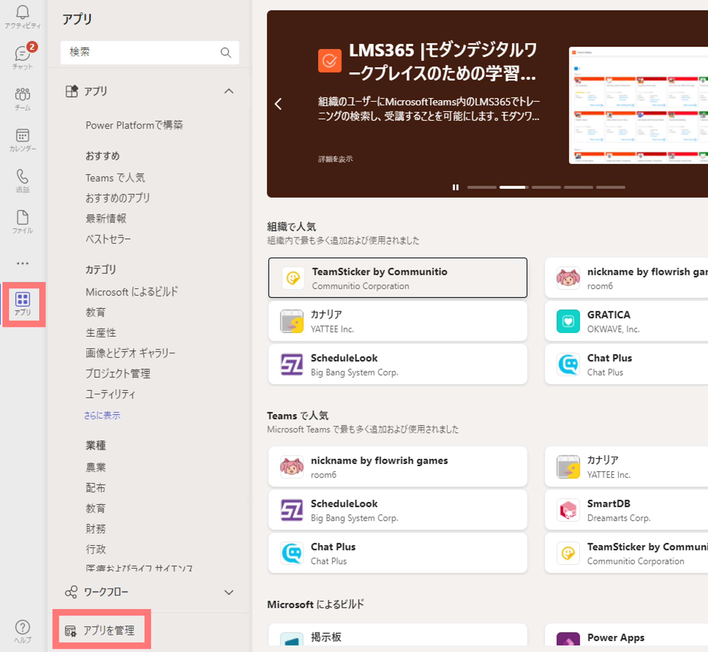Pause the banner carousel

(x=455, y=187)
